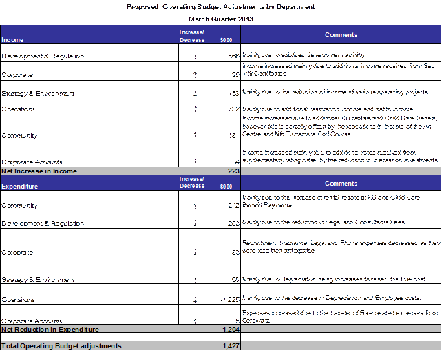Click the arrow in Expenditure Community row
This screenshot has height=351, width=442.
click(196, 205)
